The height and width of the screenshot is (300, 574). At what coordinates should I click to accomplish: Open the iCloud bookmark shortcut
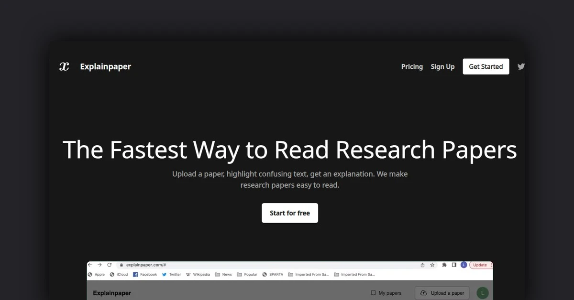(x=120, y=274)
